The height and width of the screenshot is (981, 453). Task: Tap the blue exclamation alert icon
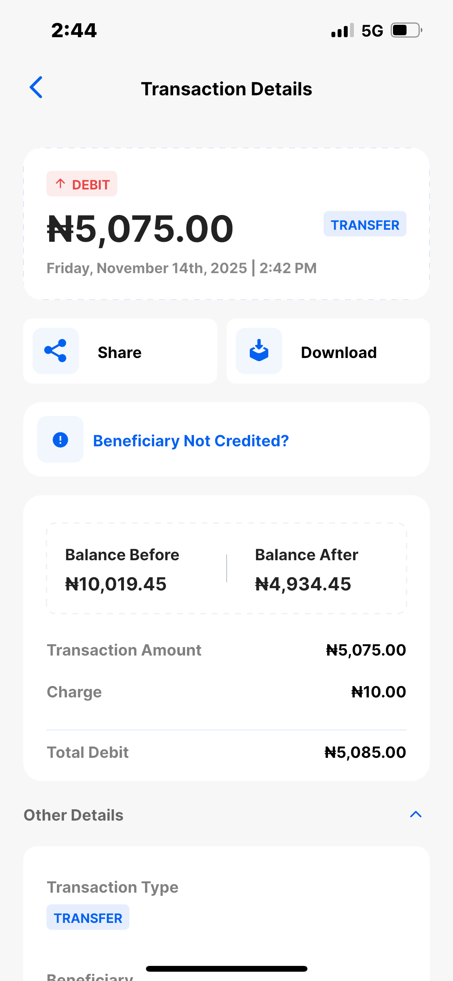coord(60,440)
